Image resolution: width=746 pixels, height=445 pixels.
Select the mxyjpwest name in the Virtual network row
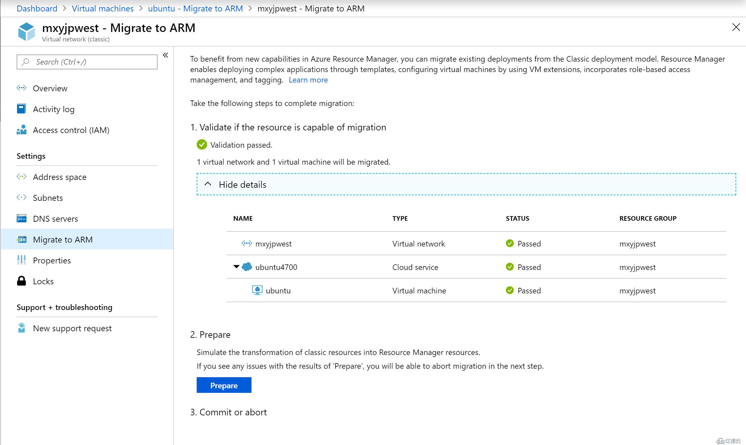273,244
